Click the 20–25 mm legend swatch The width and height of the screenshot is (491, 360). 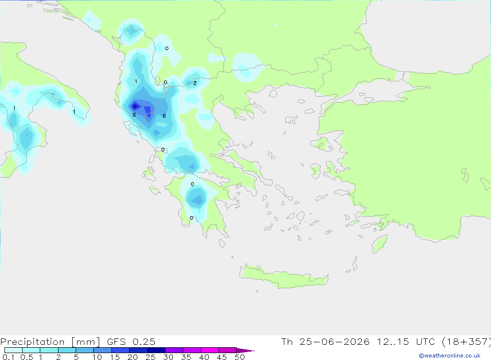tap(138, 350)
